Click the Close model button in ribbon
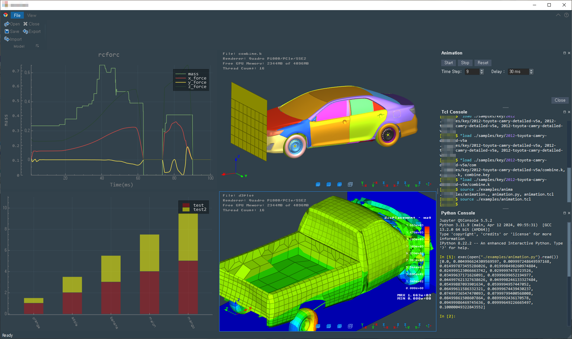The image size is (572, 339). pos(31,24)
